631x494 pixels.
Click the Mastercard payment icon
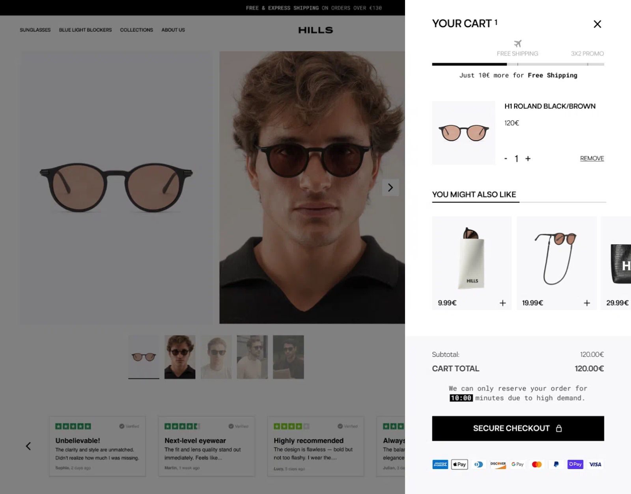536,464
